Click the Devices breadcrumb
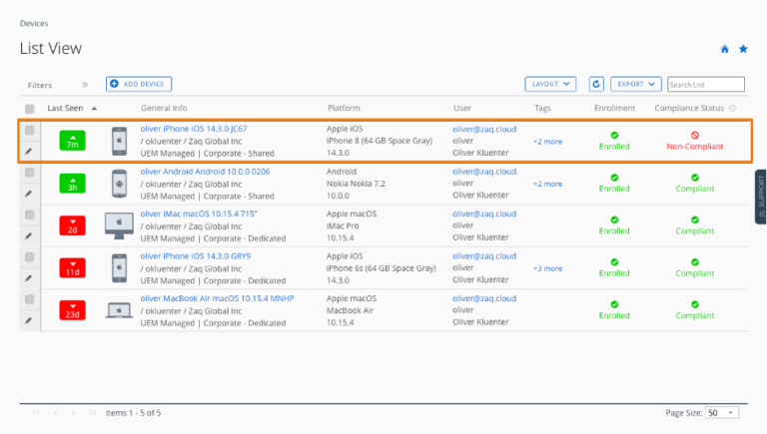767x434 pixels. 34,24
